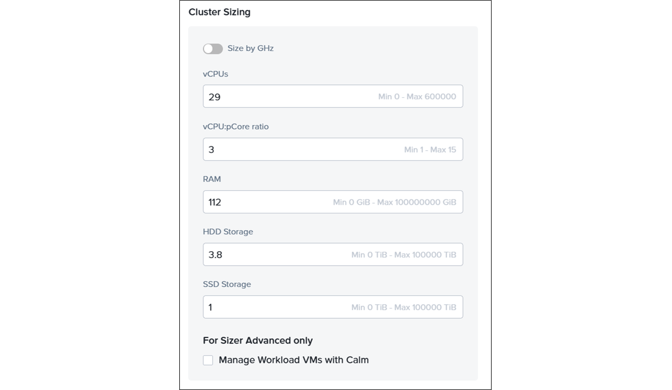Enable Manage Workload VMs with Calm checkbox

208,360
